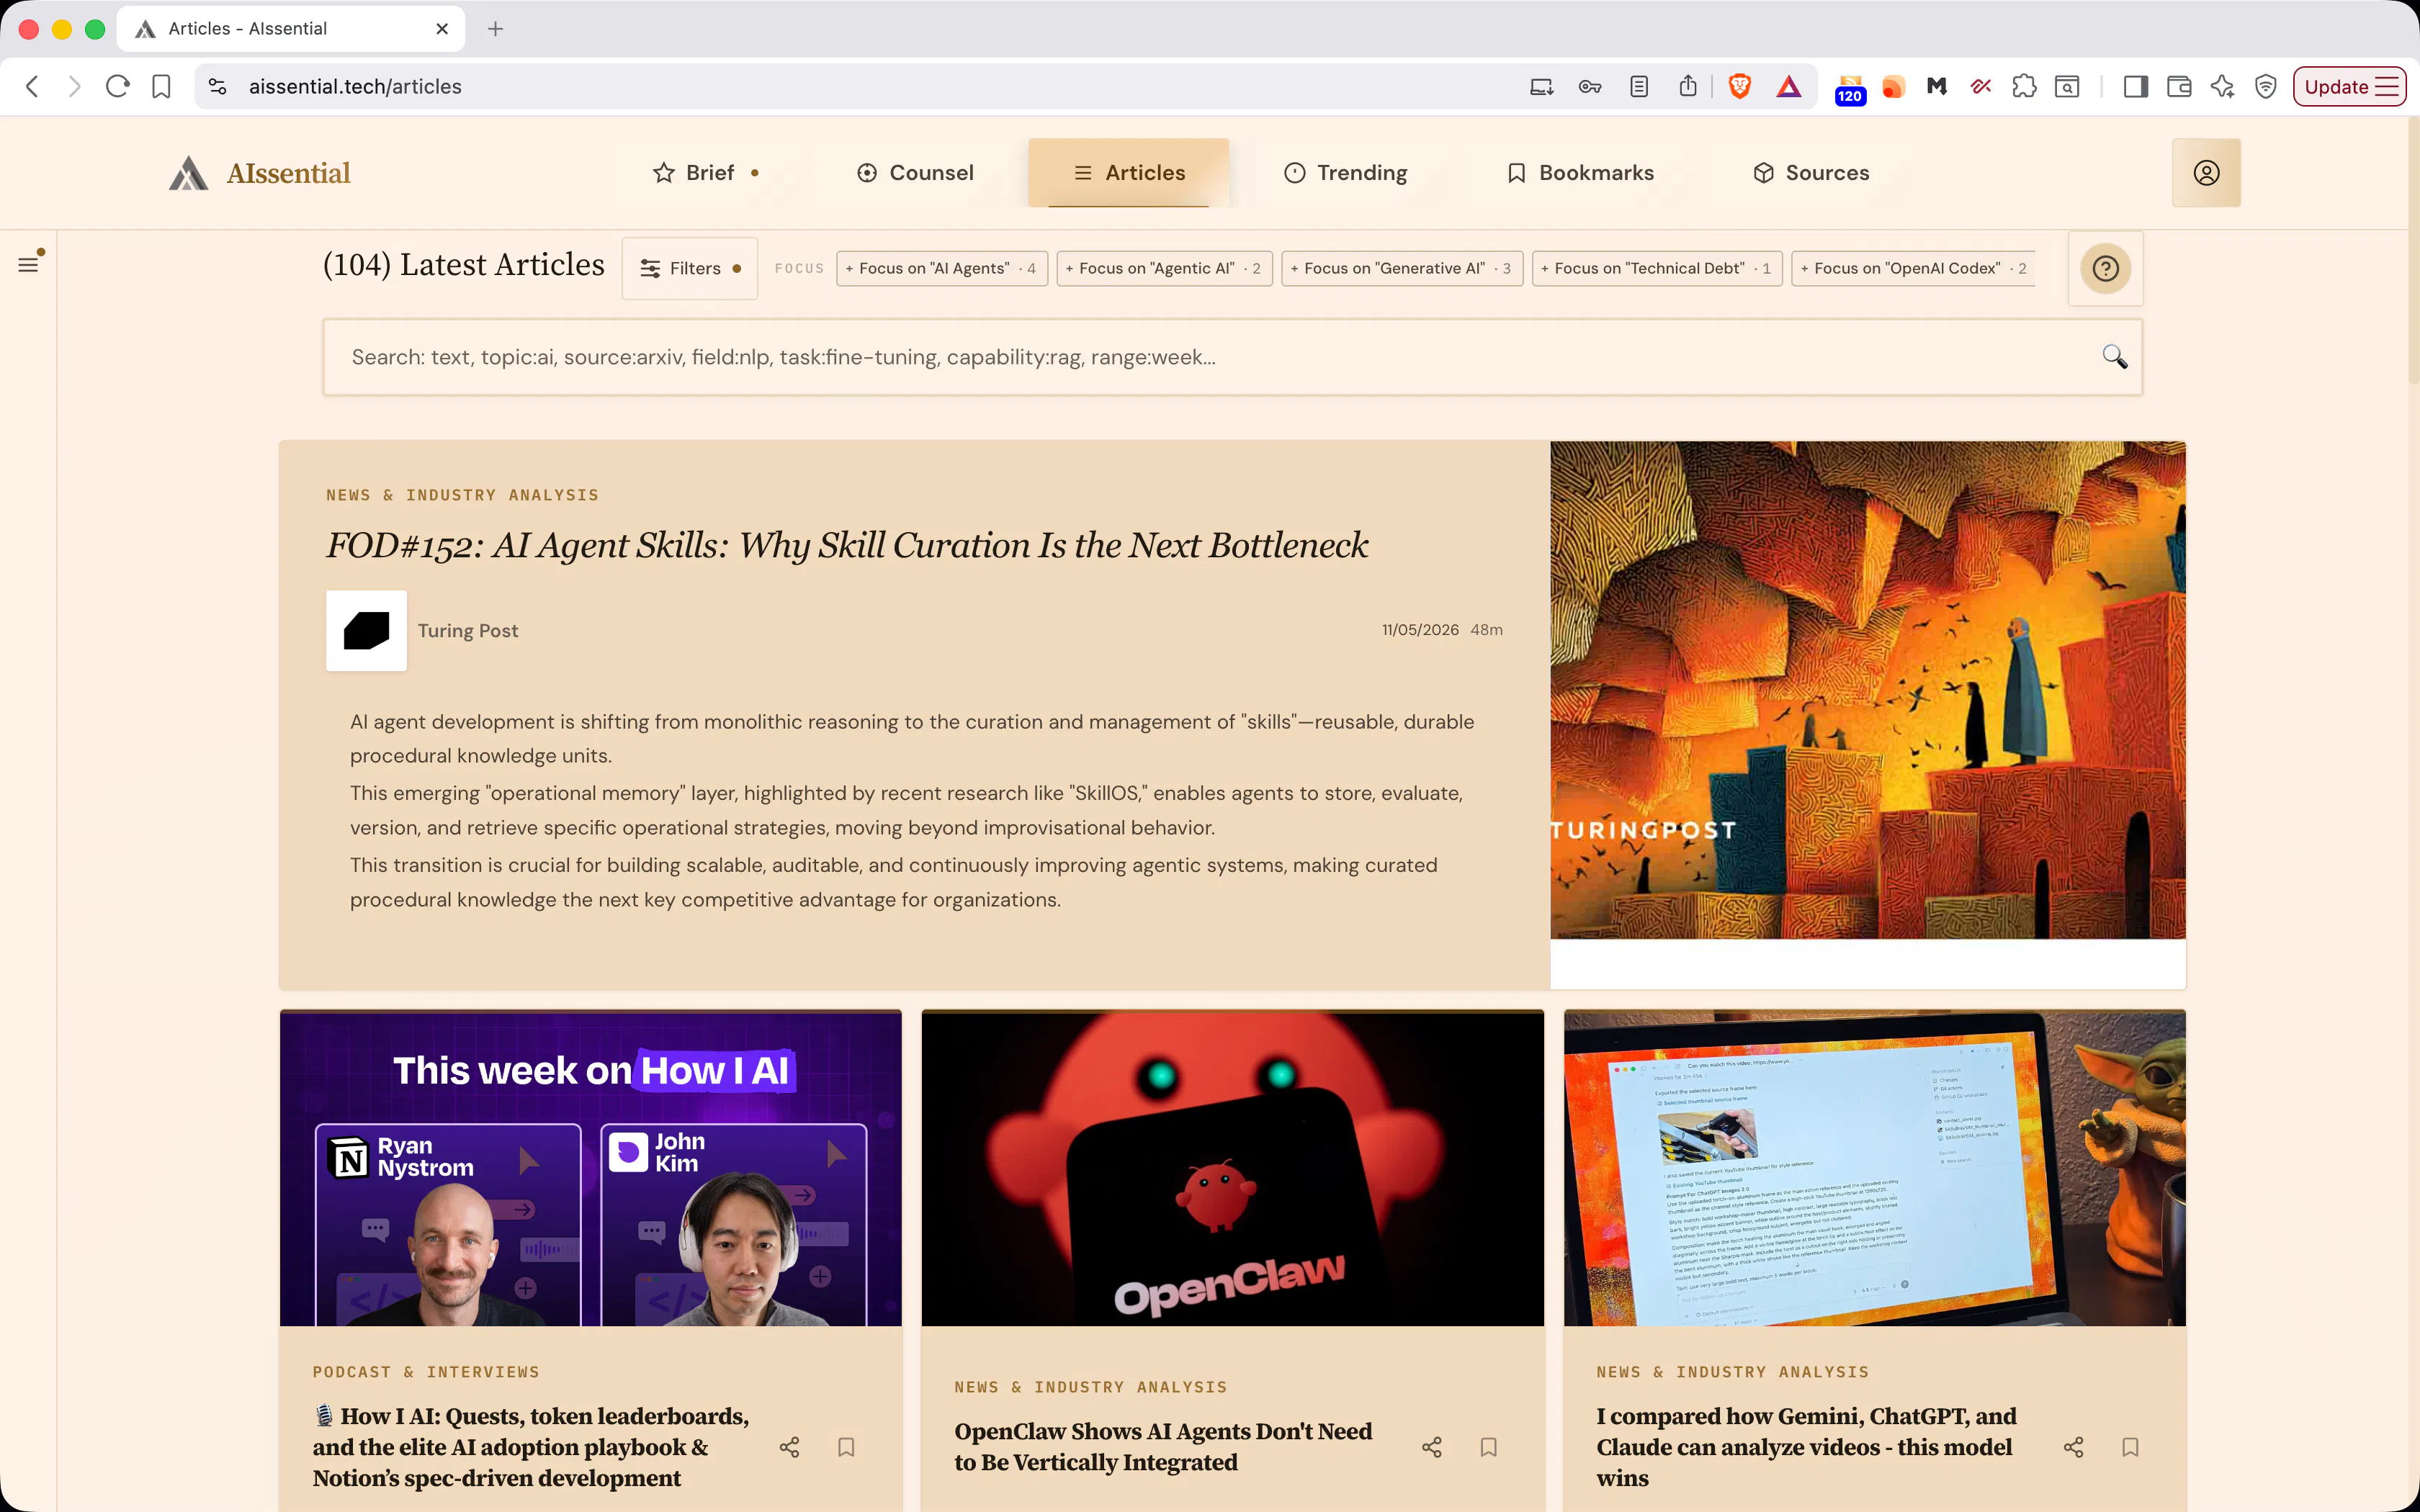Click the Brave Rewards triangle icon
The height and width of the screenshot is (1512, 2420).
1788,86
